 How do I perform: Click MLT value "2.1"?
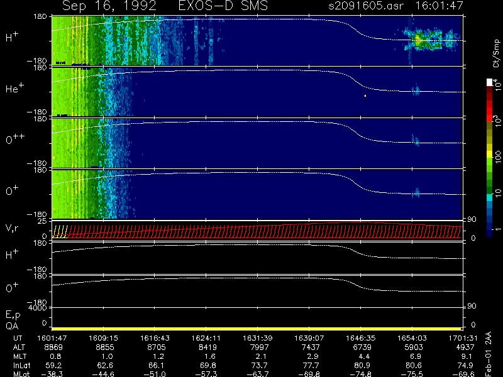click(261, 356)
